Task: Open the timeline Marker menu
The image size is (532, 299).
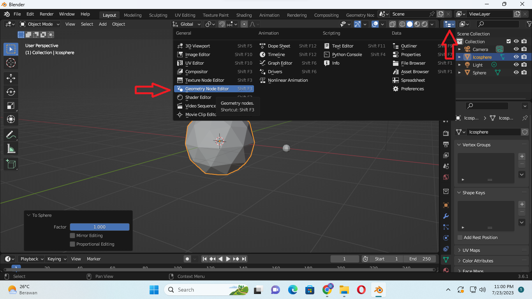Action: [x=94, y=259]
